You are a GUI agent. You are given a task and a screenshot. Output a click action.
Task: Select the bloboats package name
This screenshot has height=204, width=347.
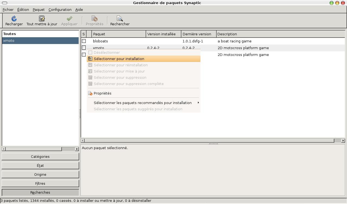click(100, 41)
